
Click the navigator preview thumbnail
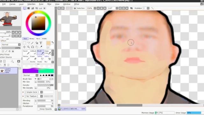[x=11, y=19]
